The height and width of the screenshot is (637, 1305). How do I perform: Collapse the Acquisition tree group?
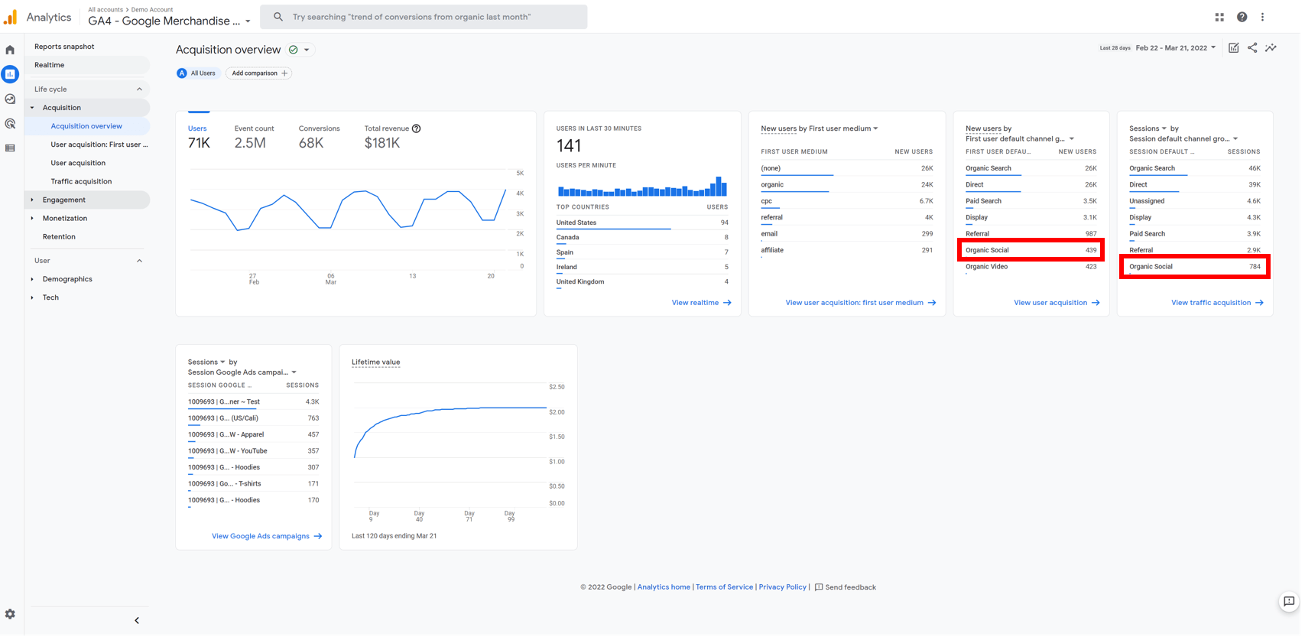click(x=32, y=108)
